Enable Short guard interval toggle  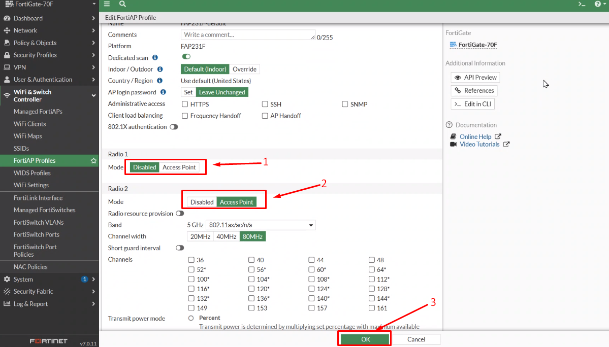coord(179,248)
